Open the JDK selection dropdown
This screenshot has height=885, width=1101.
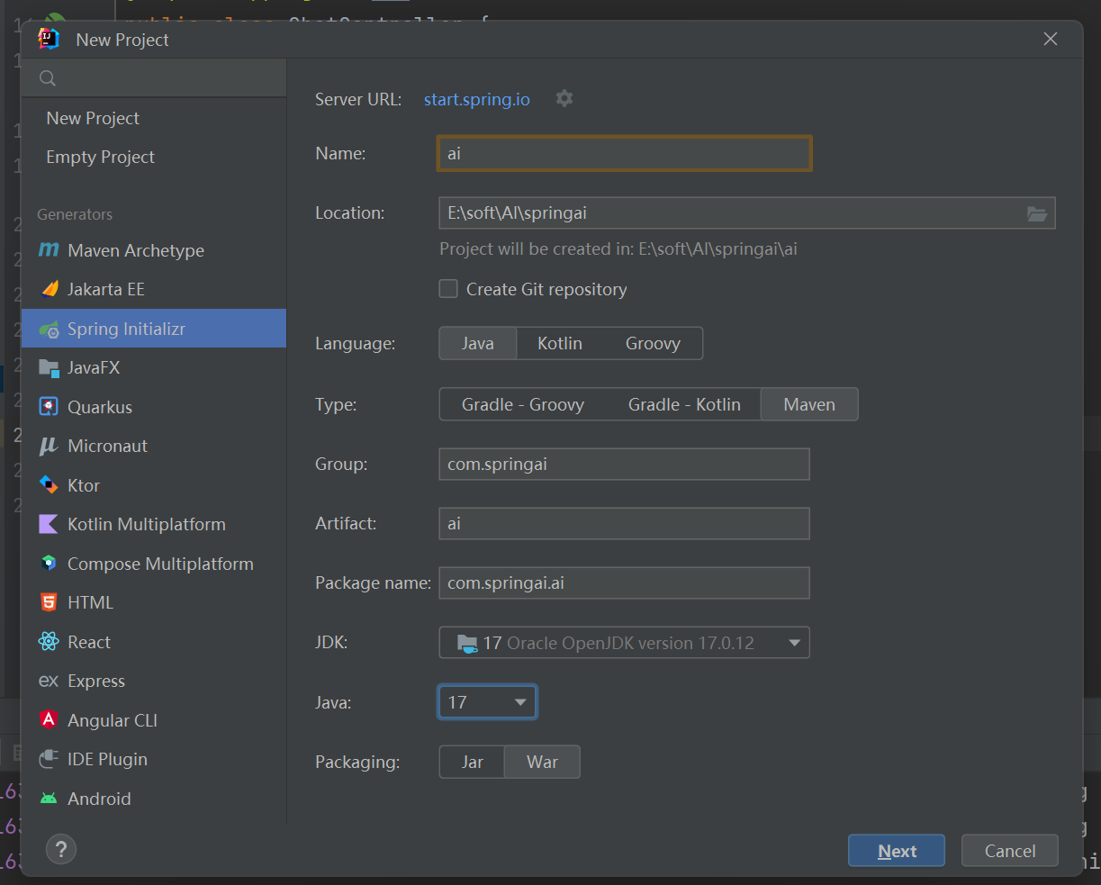click(624, 643)
